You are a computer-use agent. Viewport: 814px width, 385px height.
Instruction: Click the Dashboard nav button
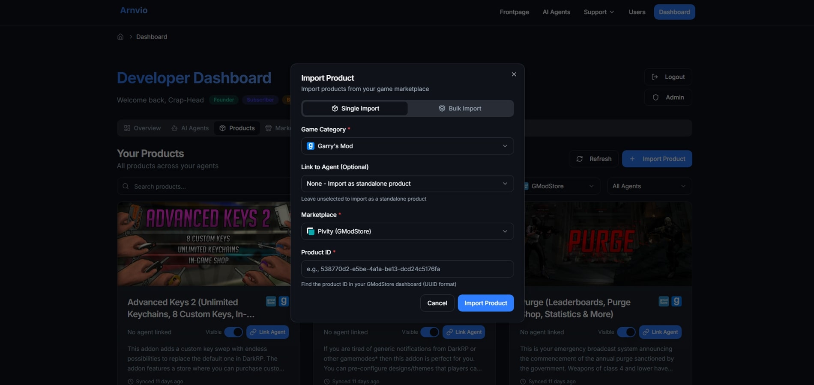pyautogui.click(x=674, y=12)
